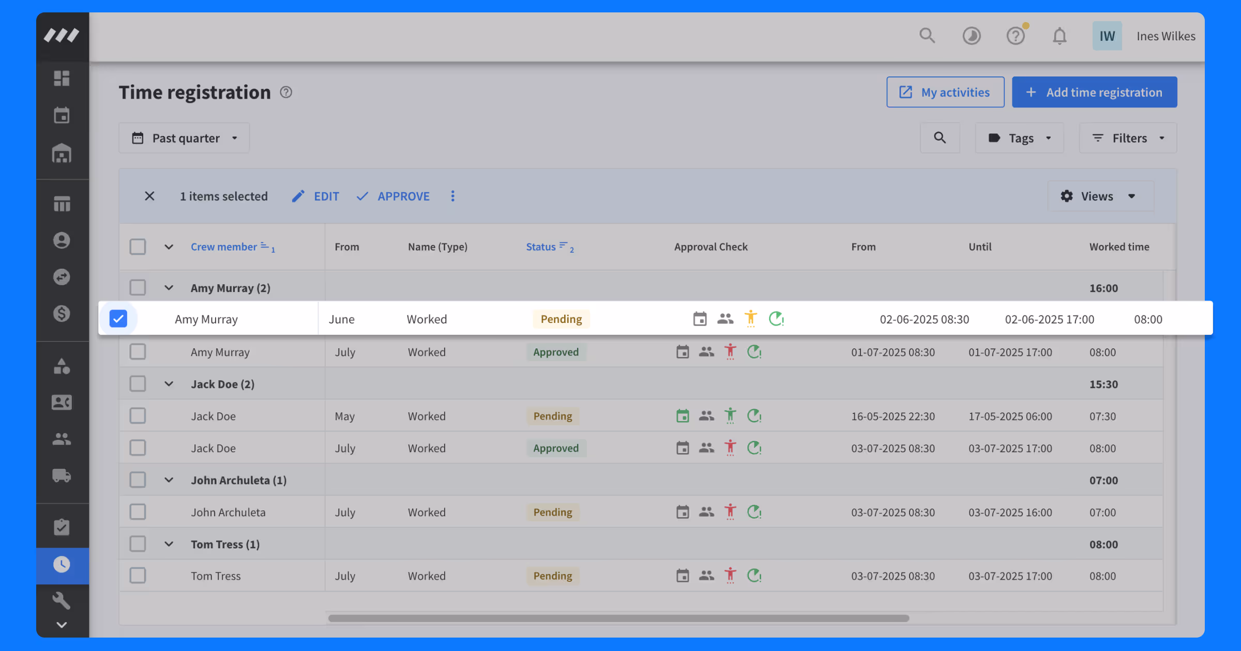
Task: Open the Views dropdown
Action: click(1100, 196)
